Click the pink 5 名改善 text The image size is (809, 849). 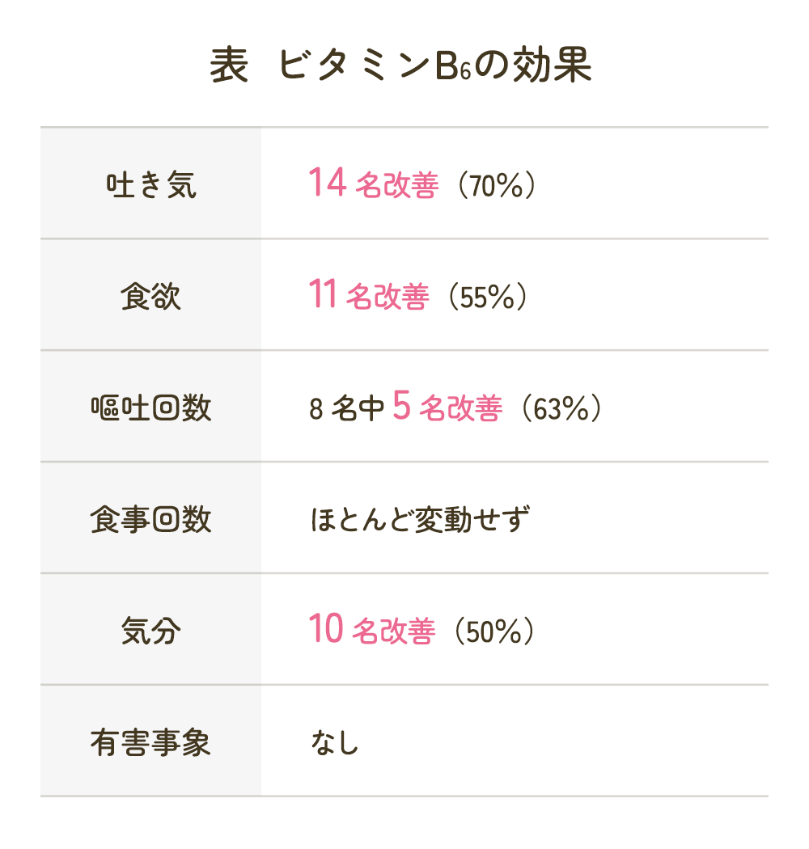point(447,408)
